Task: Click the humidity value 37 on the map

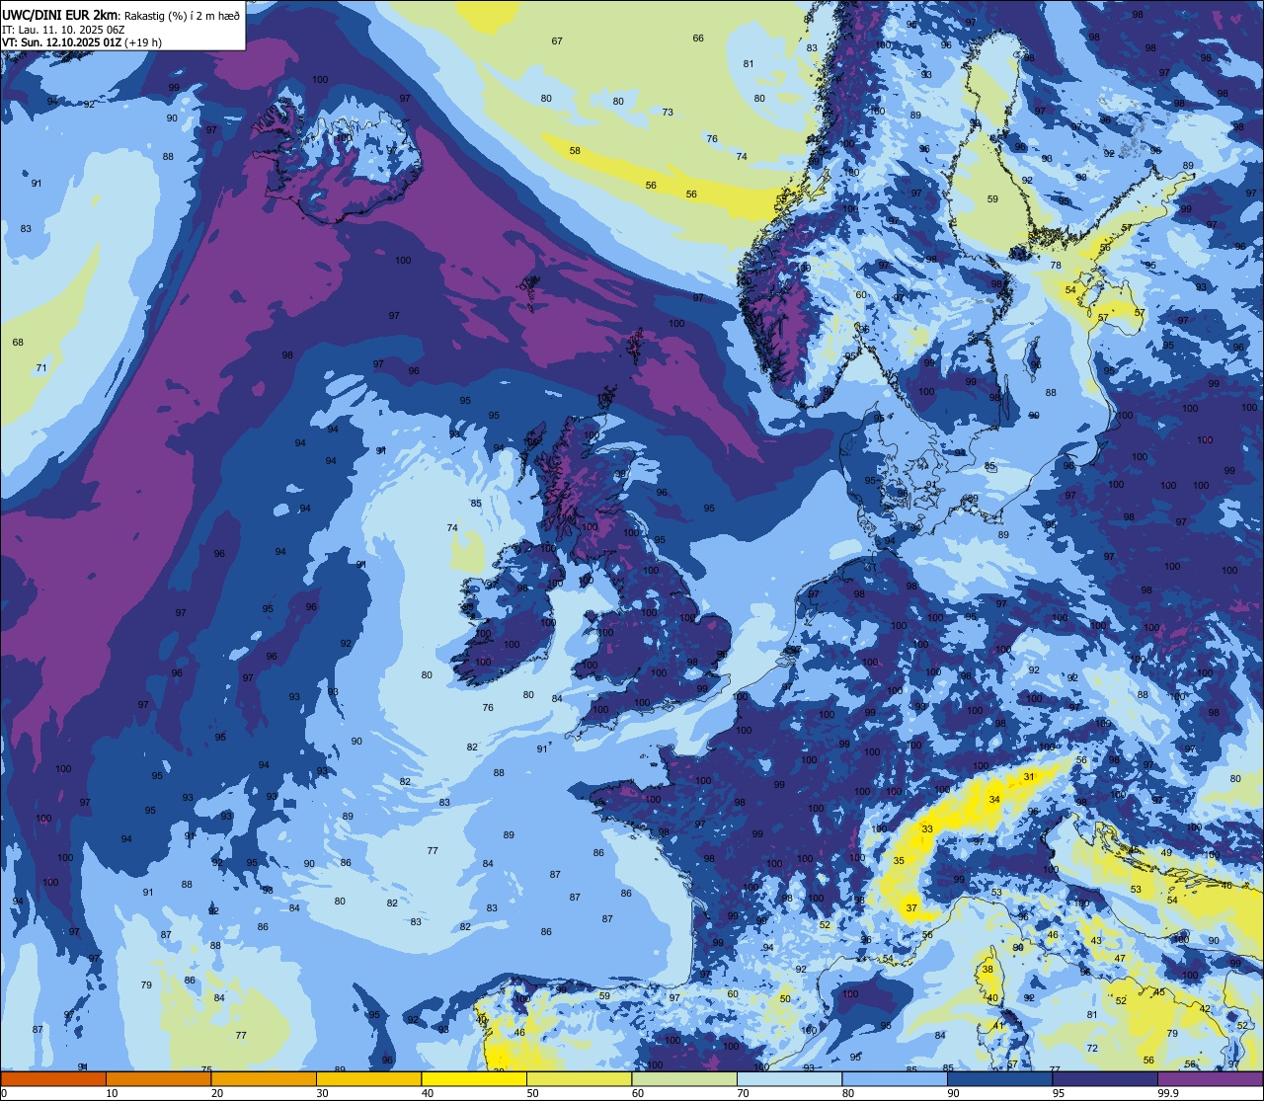Action: pos(911,907)
